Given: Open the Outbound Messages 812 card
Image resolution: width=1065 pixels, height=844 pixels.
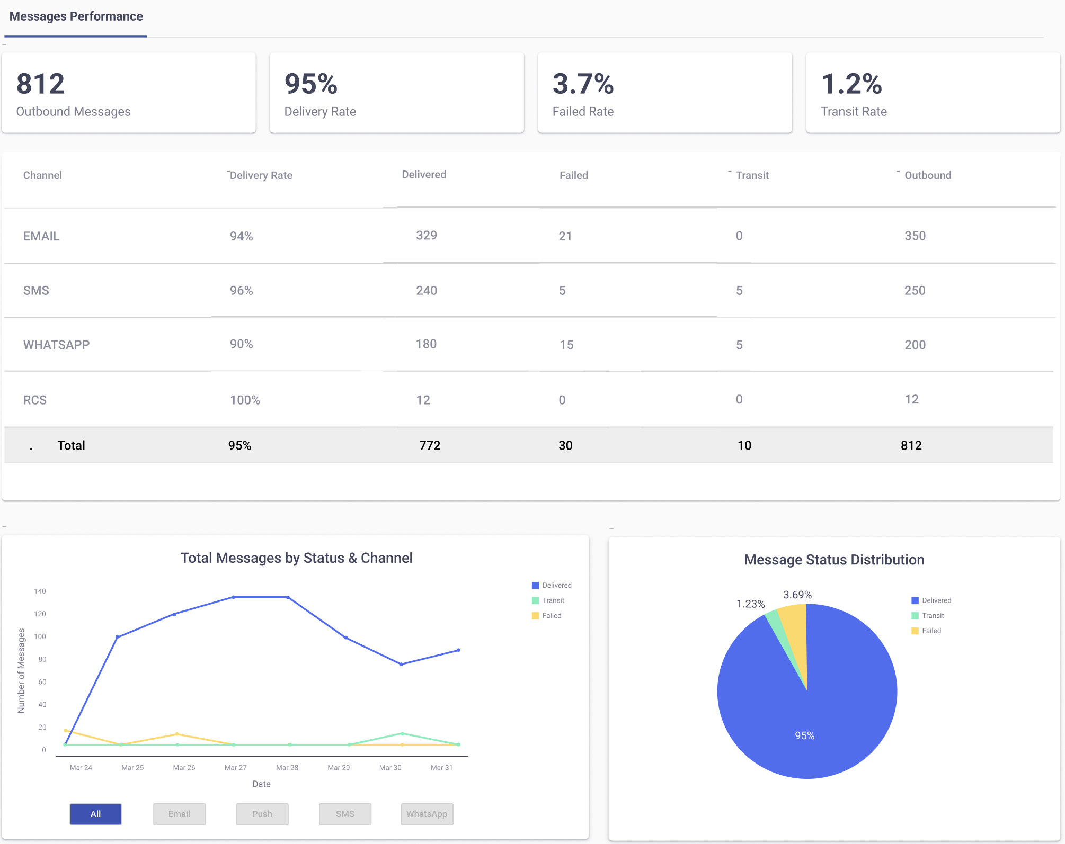Looking at the screenshot, I should coord(129,93).
